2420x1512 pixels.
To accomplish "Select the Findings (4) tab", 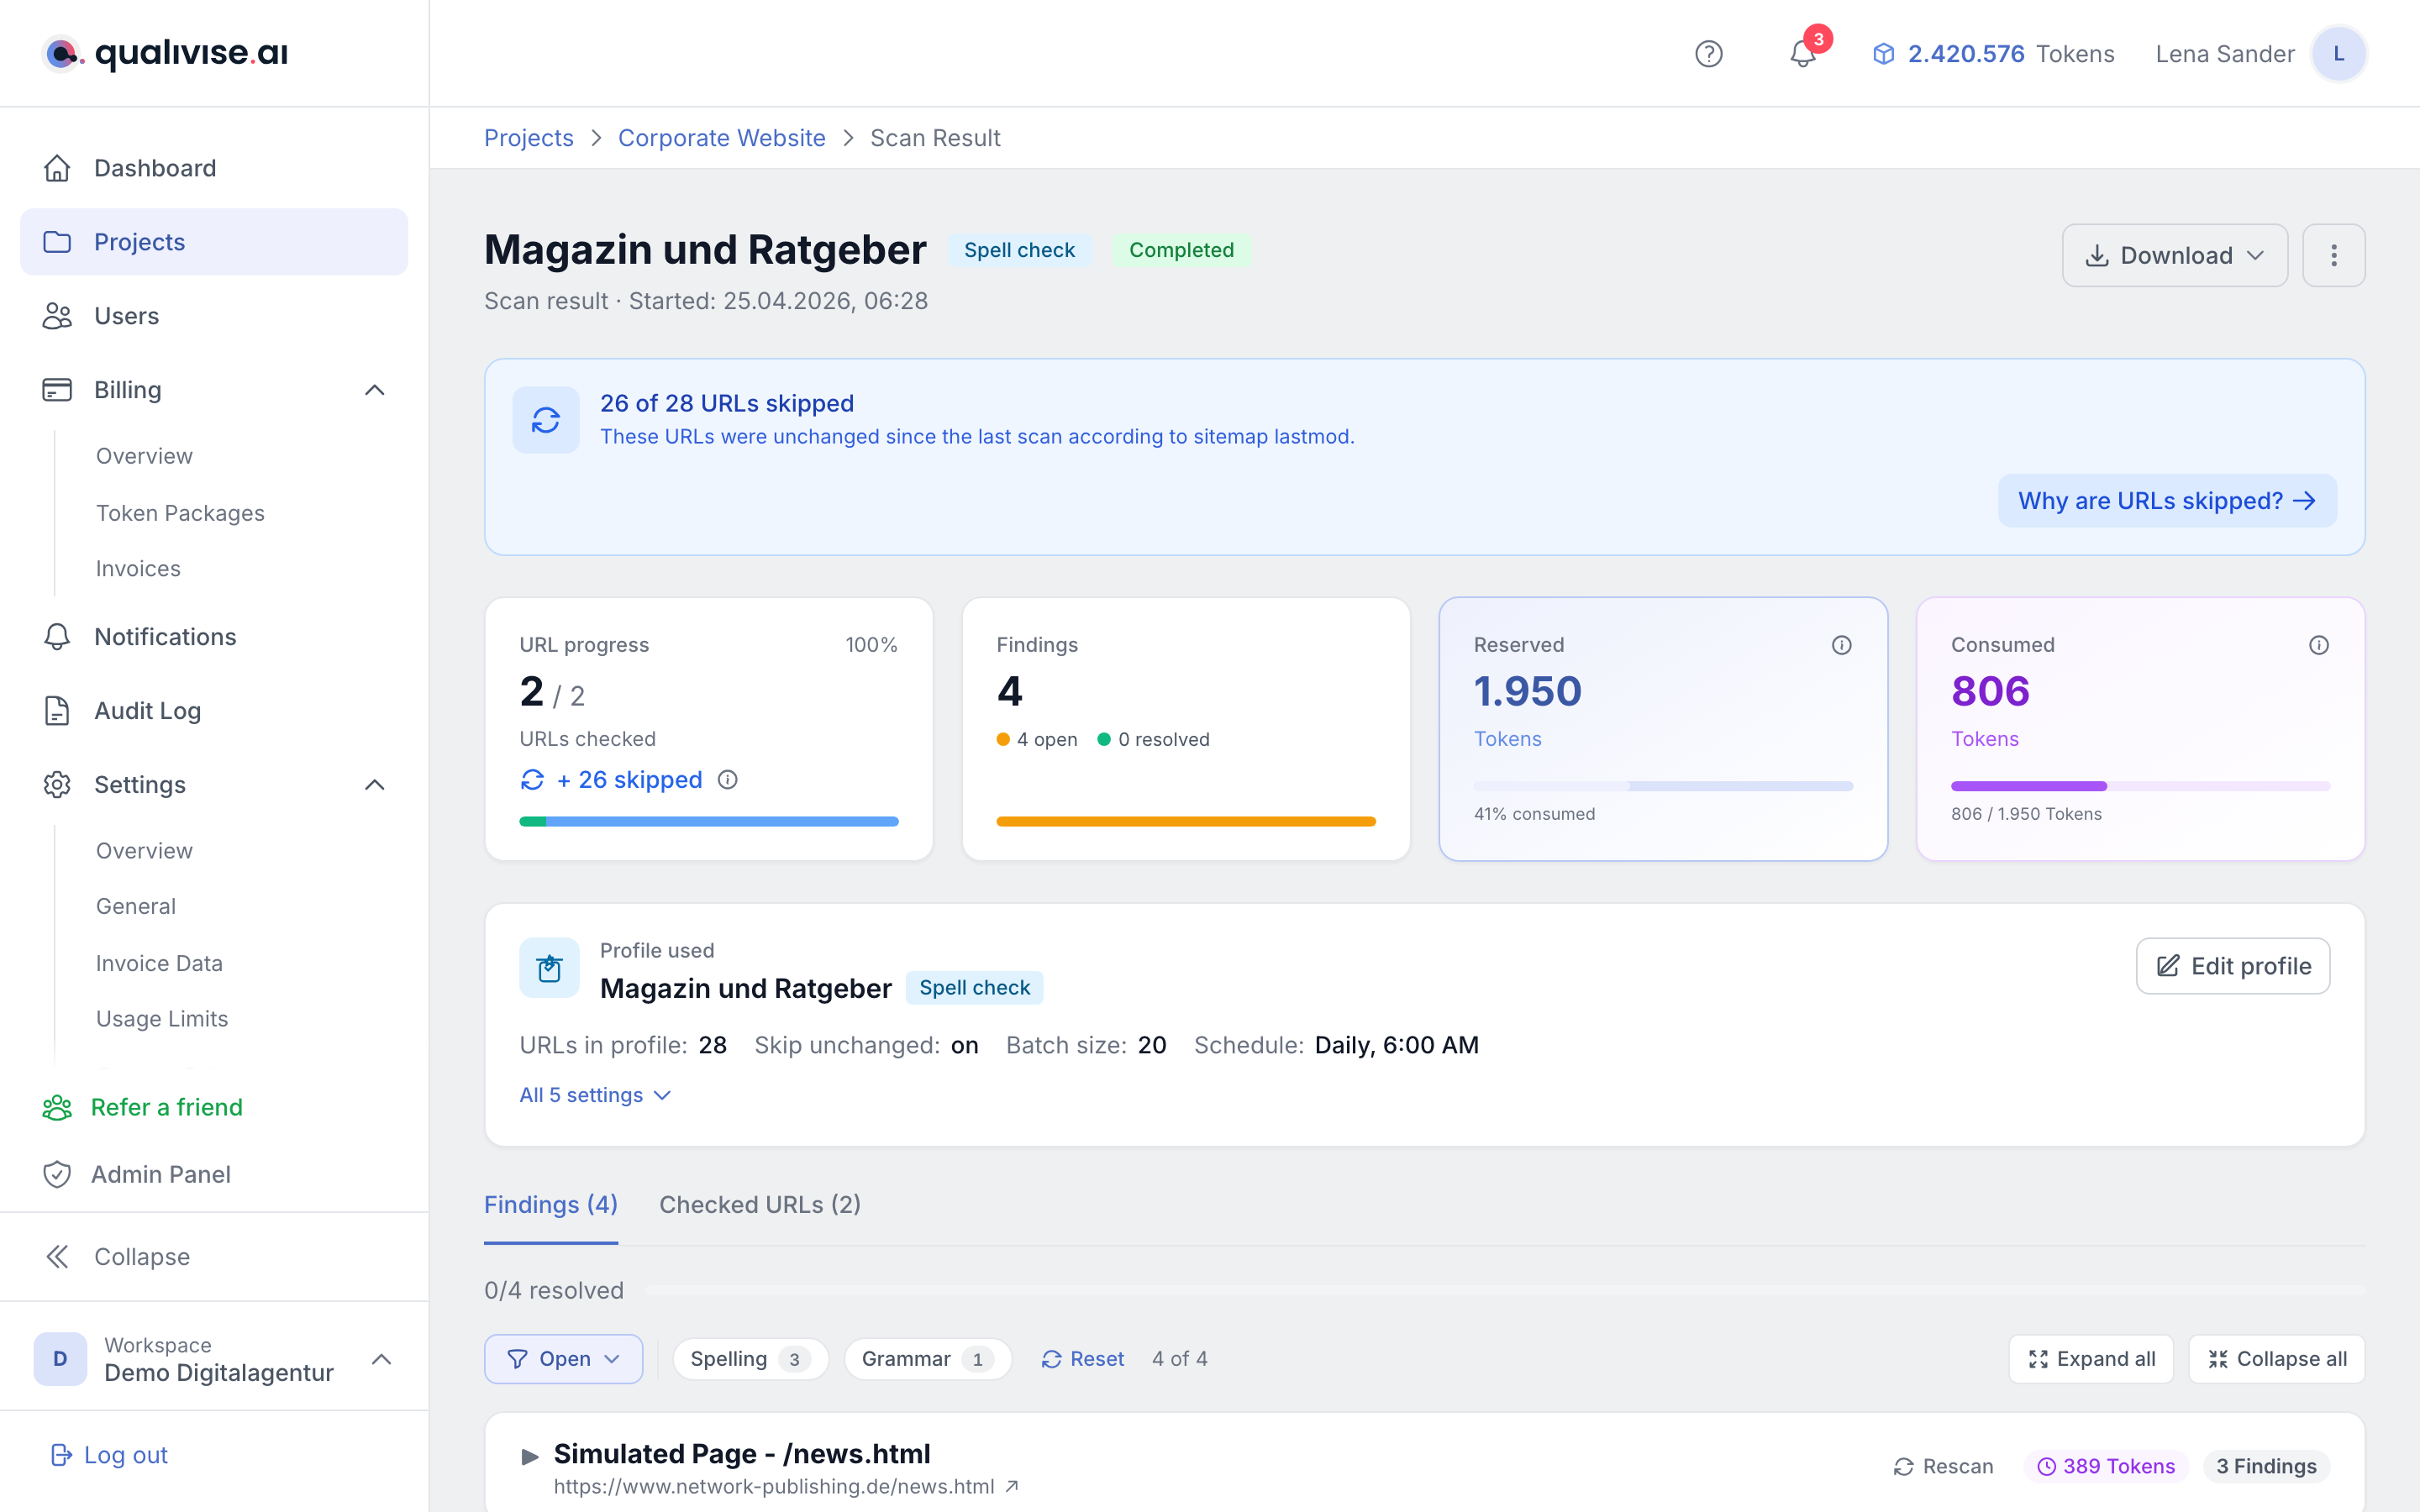I will click(551, 1205).
